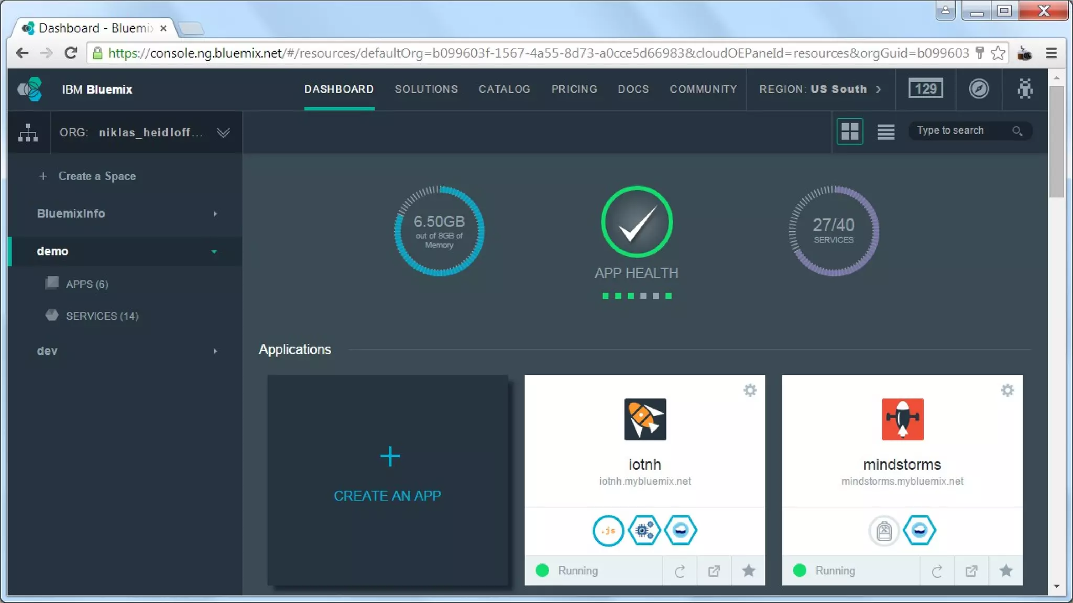Collapse the demo space
The image size is (1073, 603).
click(214, 252)
